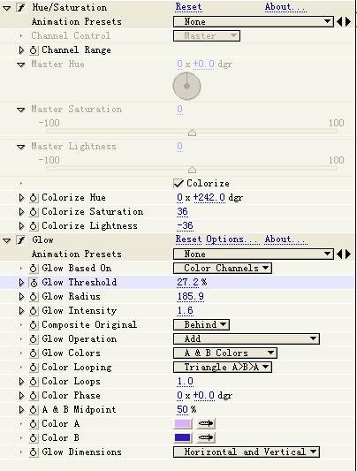Viewport: 357px width, 471px height.
Task: Click Color A eyedropper icon
Action: pos(206,423)
